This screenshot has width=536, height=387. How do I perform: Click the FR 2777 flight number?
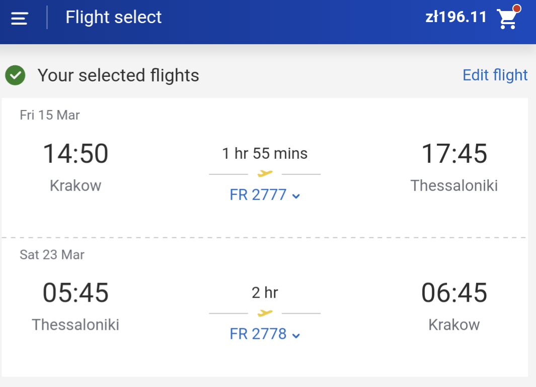tap(258, 195)
